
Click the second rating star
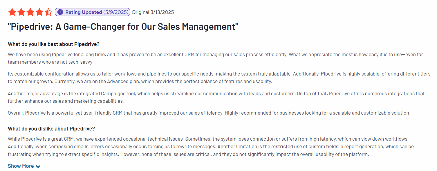pos(21,12)
